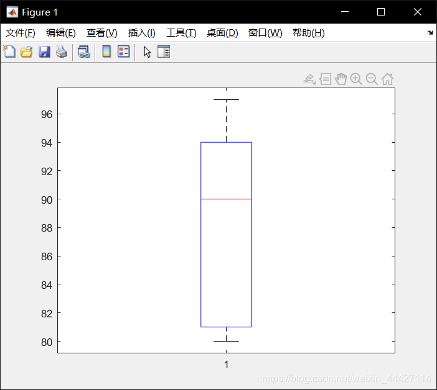Open the 帮助(H) menu
Screen dimensions: 437x390
[x=309, y=33]
